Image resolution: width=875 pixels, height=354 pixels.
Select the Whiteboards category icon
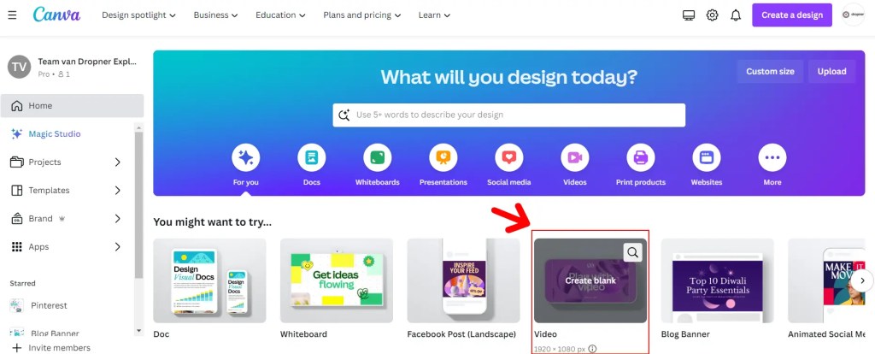(377, 157)
